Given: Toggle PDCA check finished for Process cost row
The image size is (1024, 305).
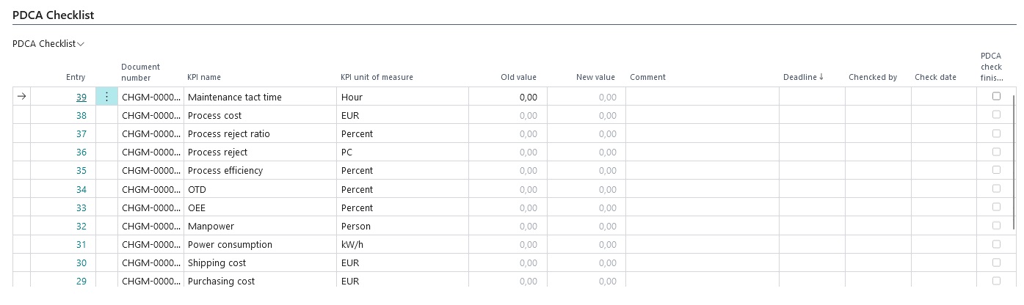Looking at the screenshot, I should coord(996,115).
